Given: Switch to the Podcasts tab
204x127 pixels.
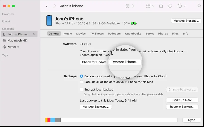Looking at the screenshot, I should pos(114,34).
